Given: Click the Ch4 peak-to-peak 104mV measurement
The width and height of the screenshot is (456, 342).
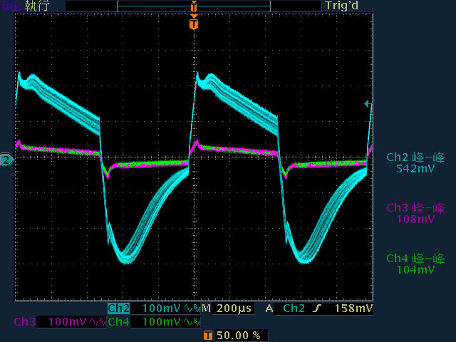Looking at the screenshot, I should (x=415, y=264).
